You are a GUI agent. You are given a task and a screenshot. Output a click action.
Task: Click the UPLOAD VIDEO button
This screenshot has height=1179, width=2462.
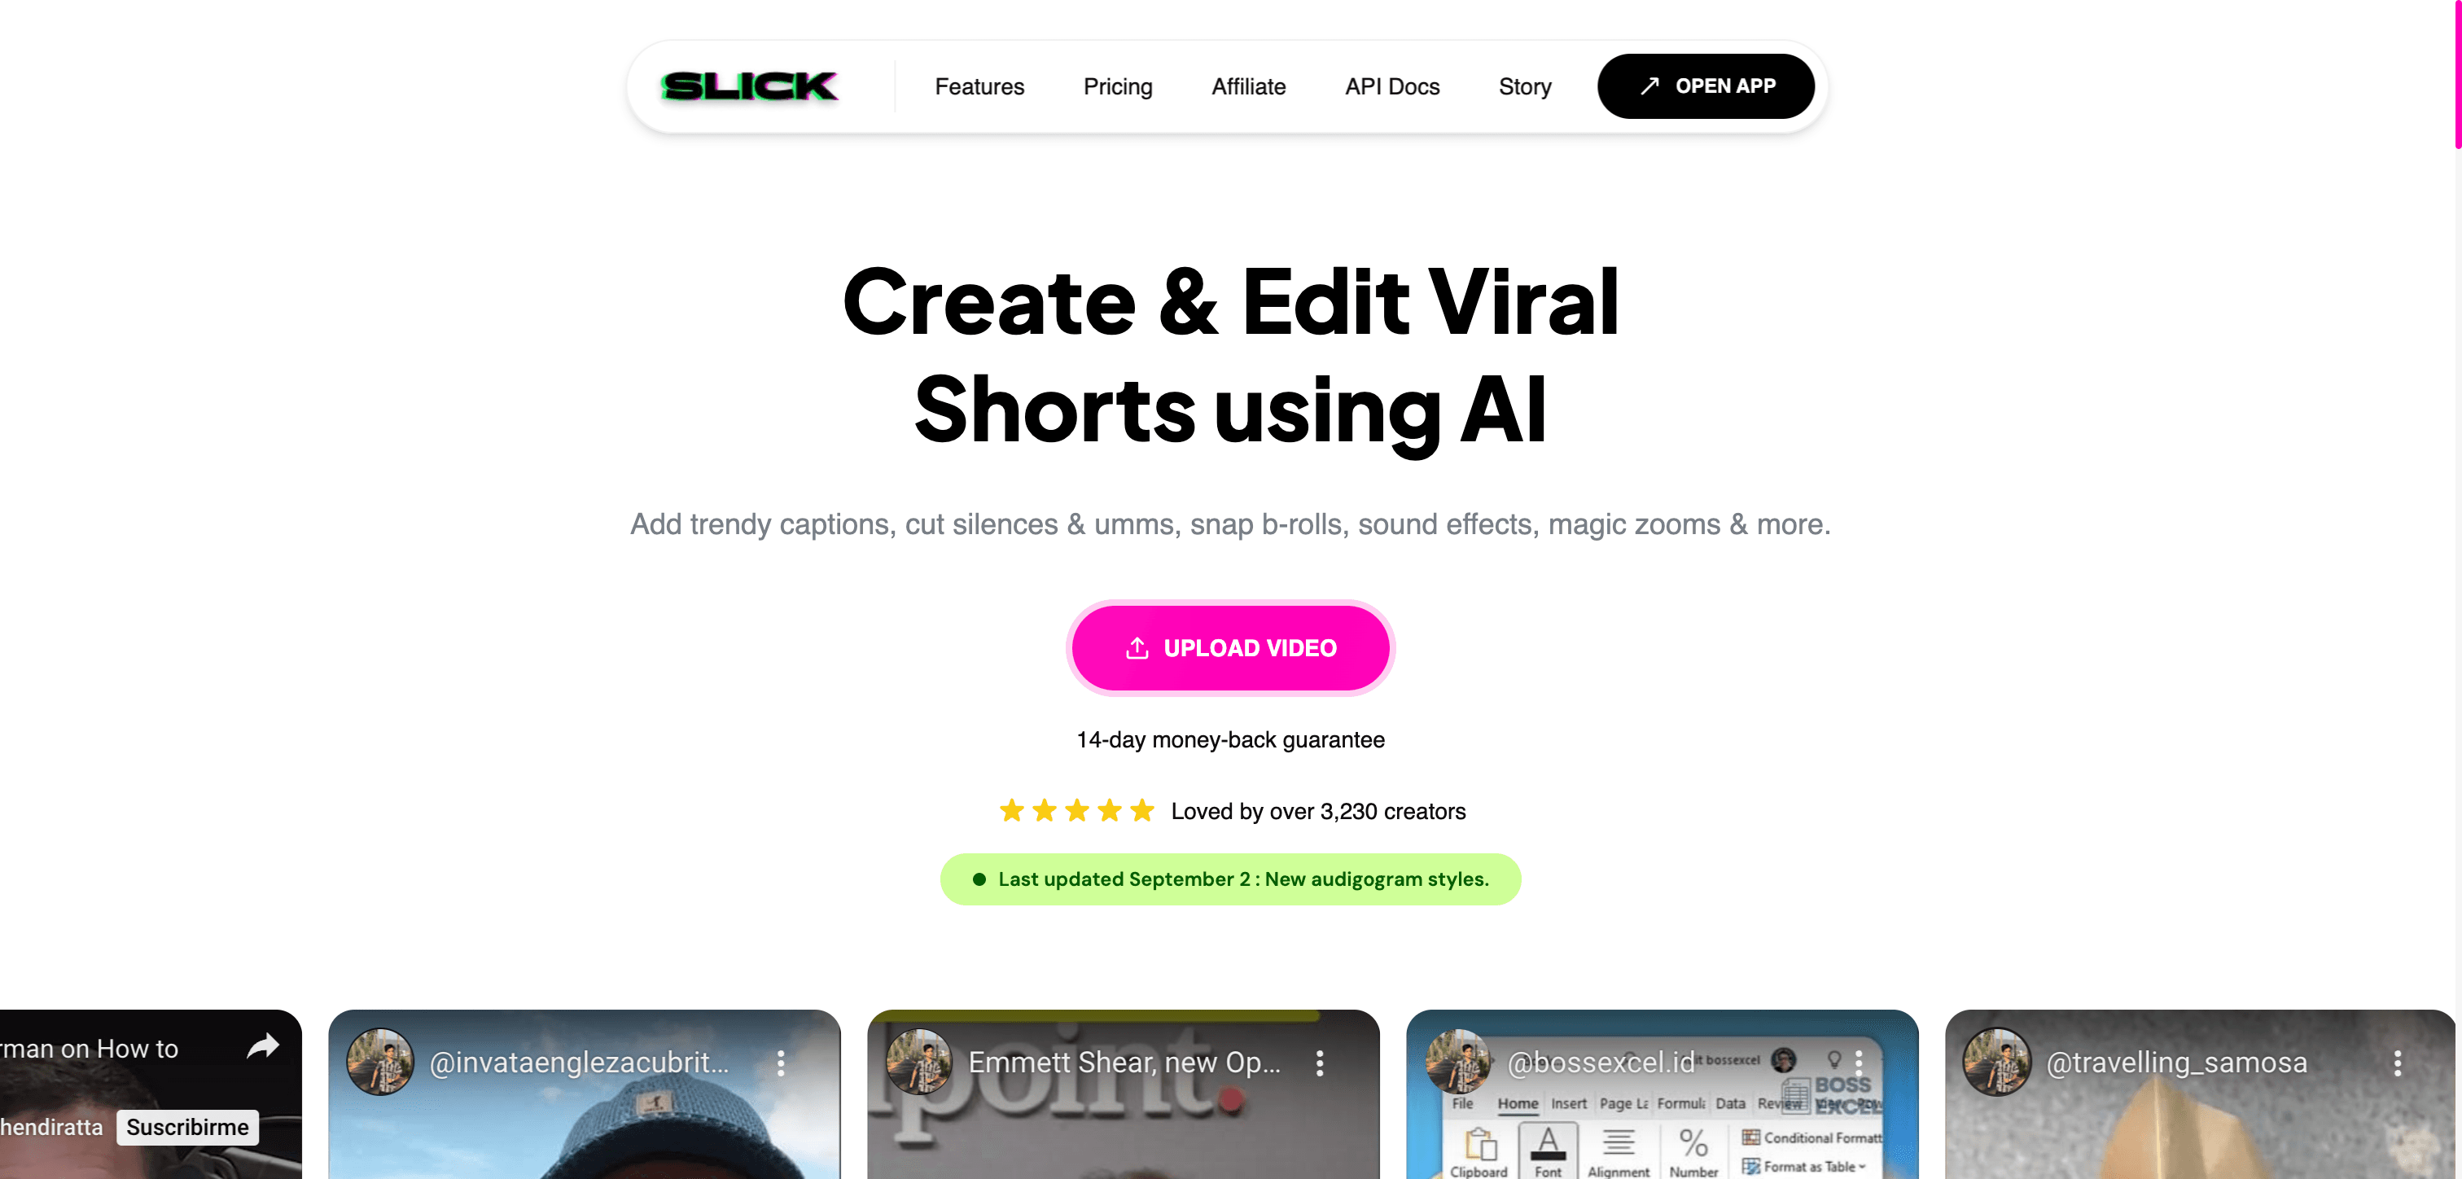(1231, 646)
